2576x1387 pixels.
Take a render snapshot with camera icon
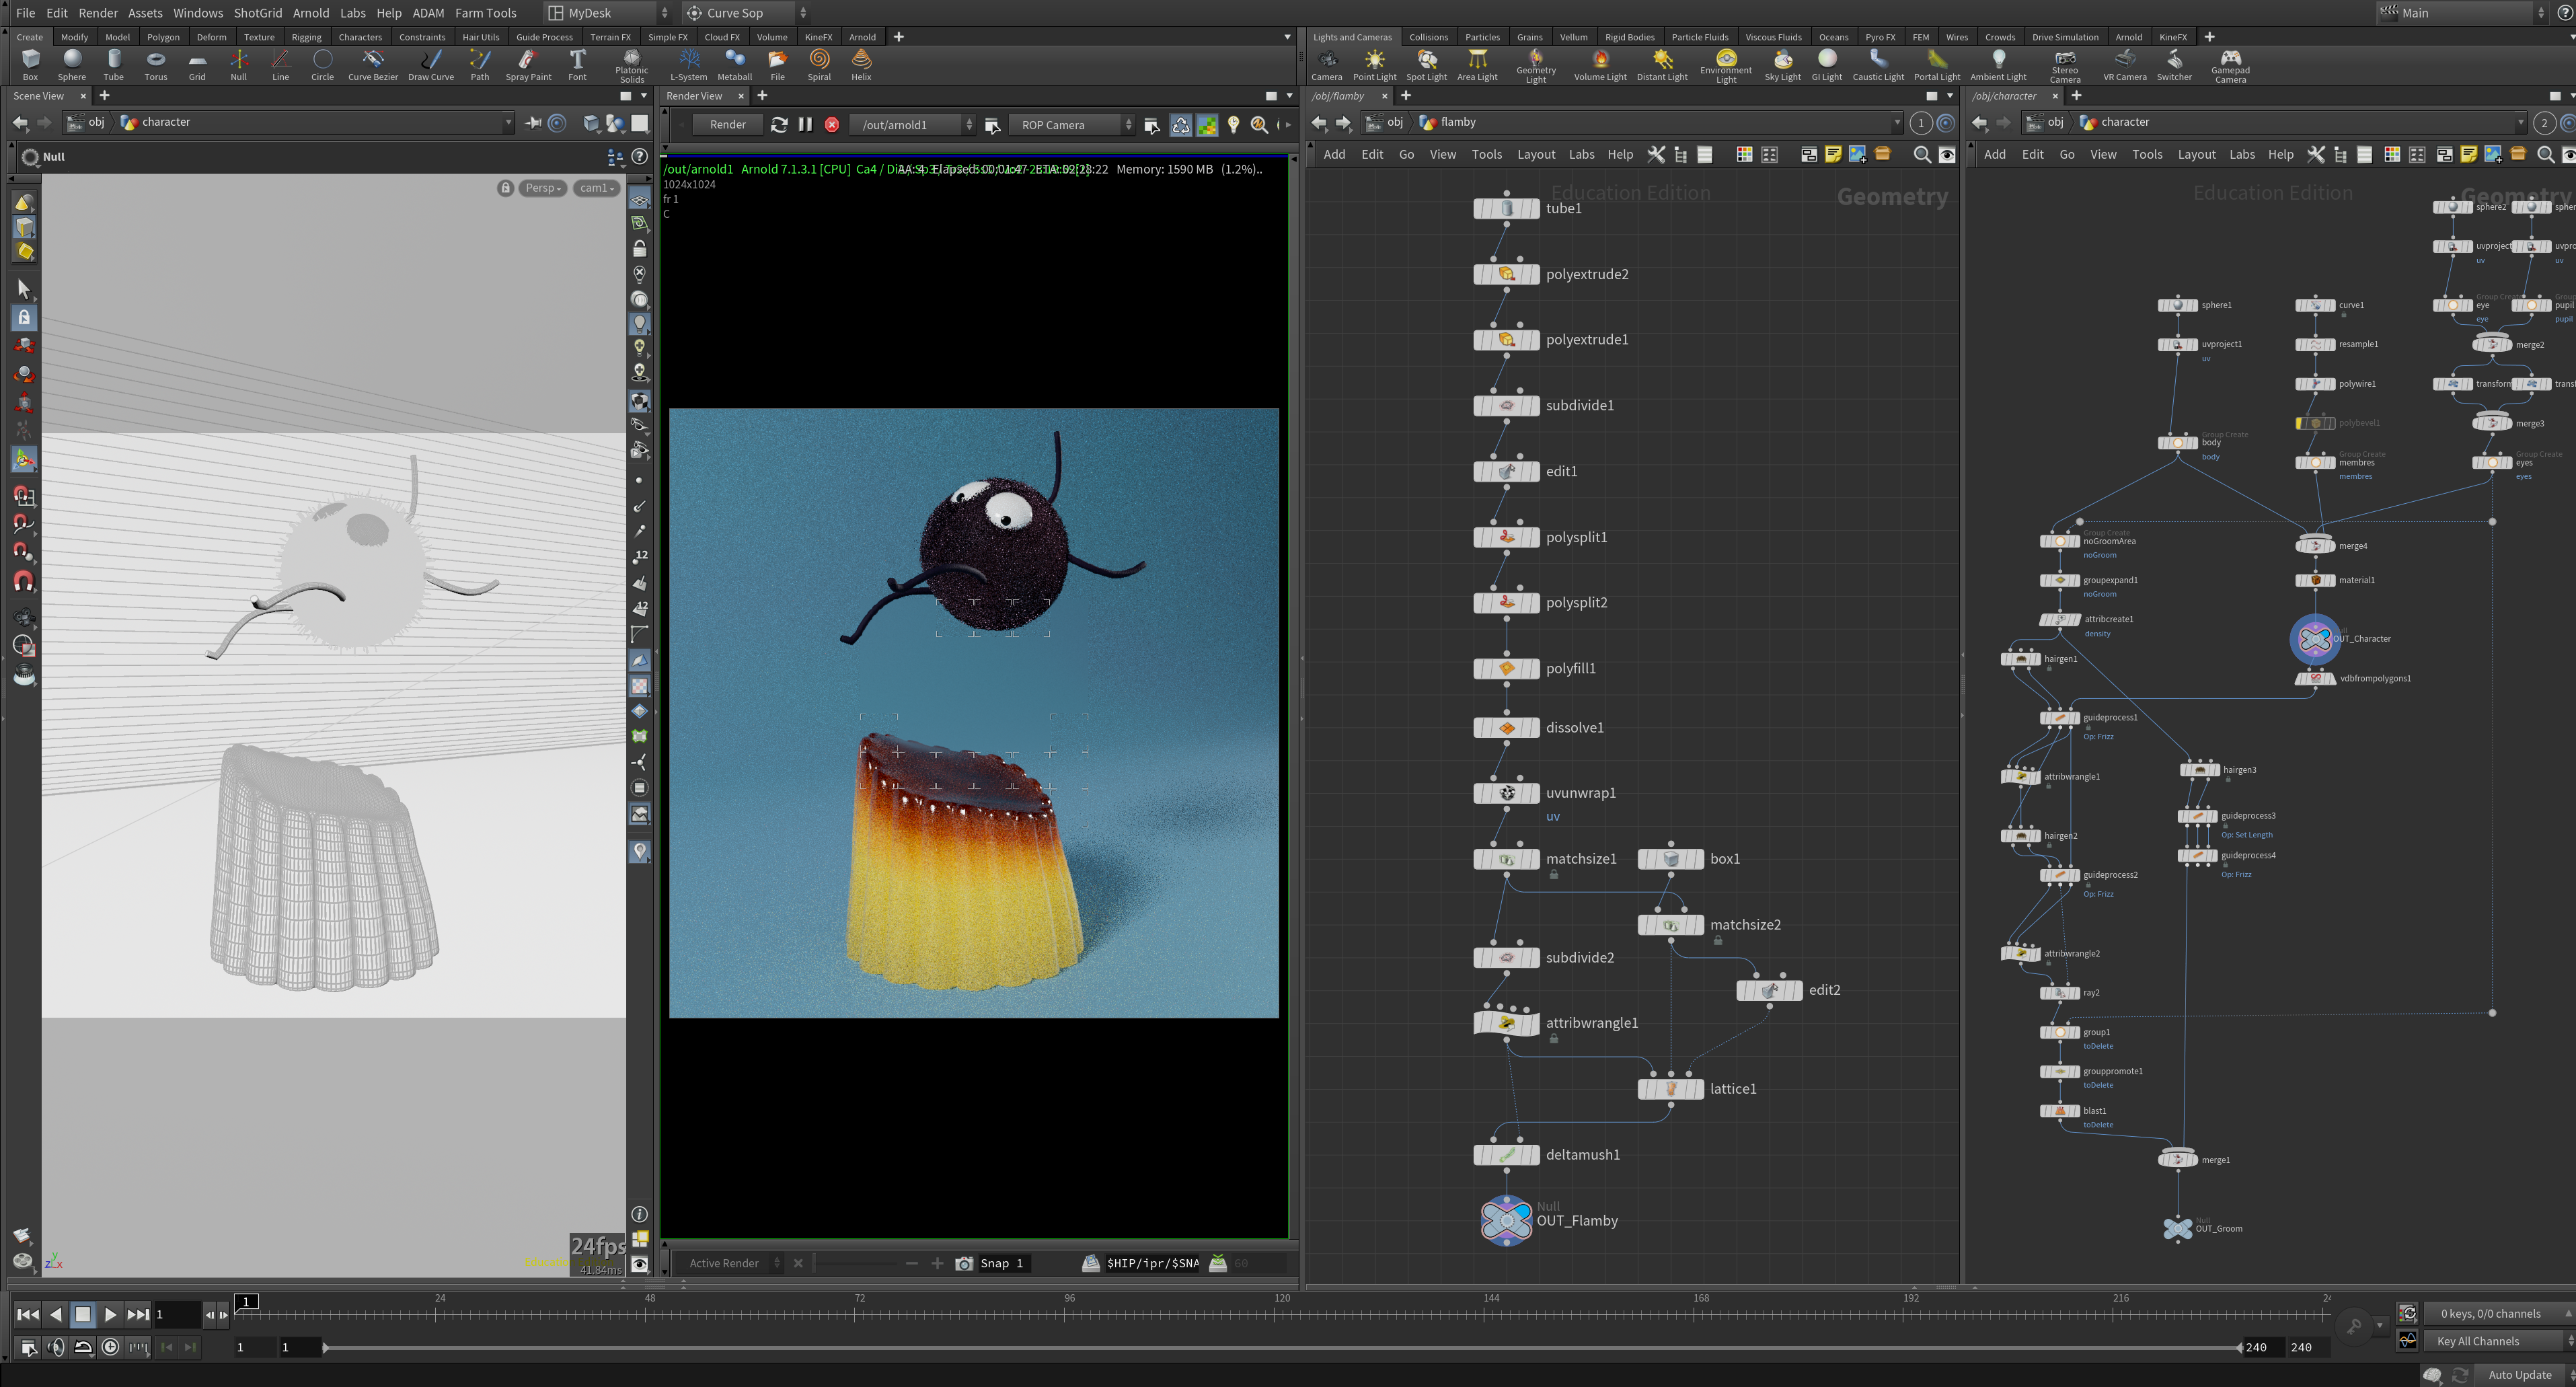click(x=964, y=1263)
